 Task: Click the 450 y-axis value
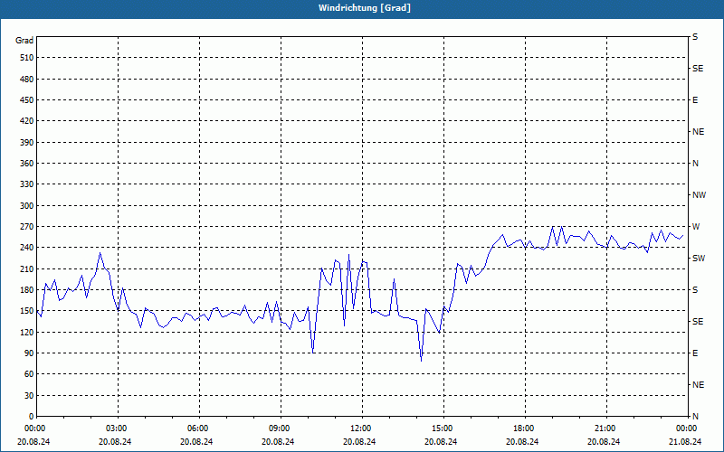coord(27,100)
